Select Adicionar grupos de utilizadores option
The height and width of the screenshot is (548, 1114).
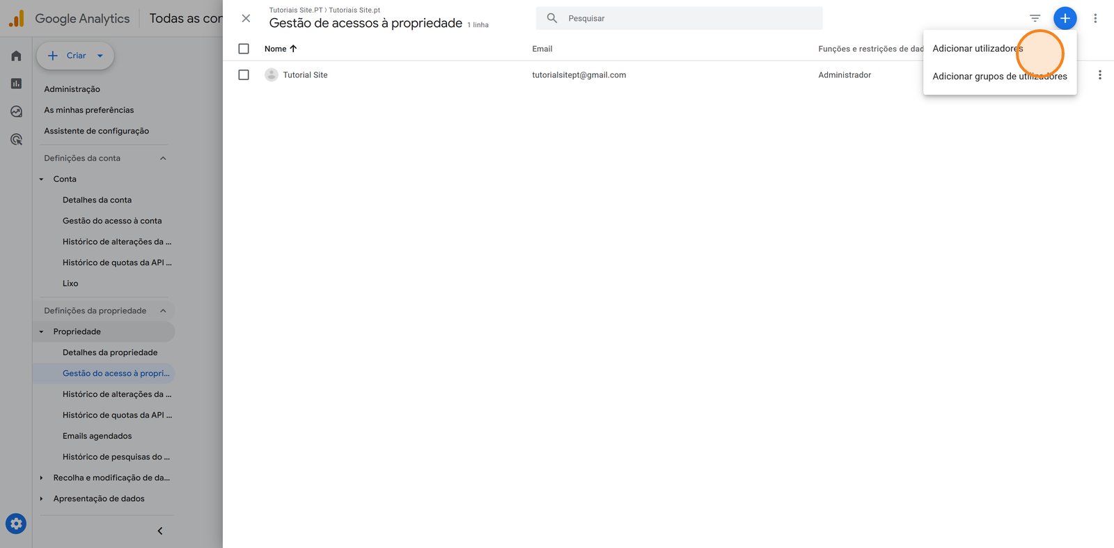(1000, 76)
